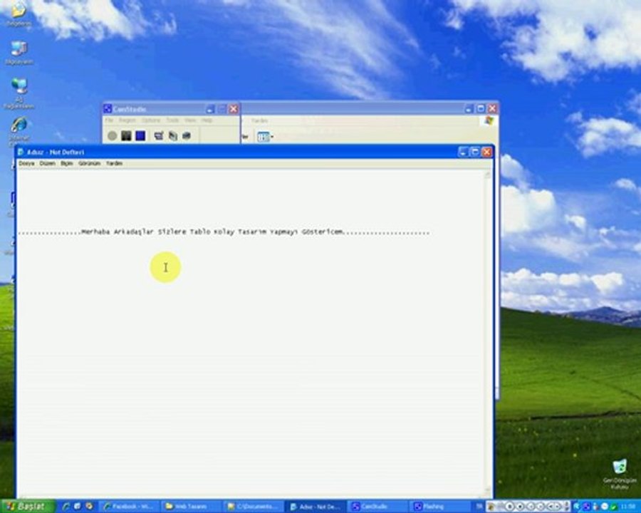Click the TR language indicator on the taskbar
Image resolution: width=641 pixels, height=513 pixels.
[479, 507]
